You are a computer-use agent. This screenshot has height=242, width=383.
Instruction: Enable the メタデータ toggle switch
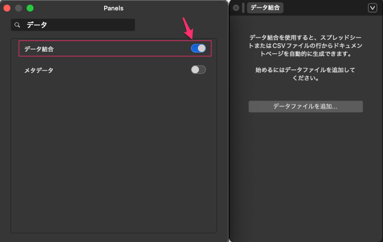[x=198, y=70]
